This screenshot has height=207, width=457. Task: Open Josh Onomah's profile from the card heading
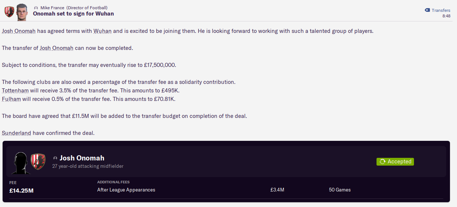point(82,158)
